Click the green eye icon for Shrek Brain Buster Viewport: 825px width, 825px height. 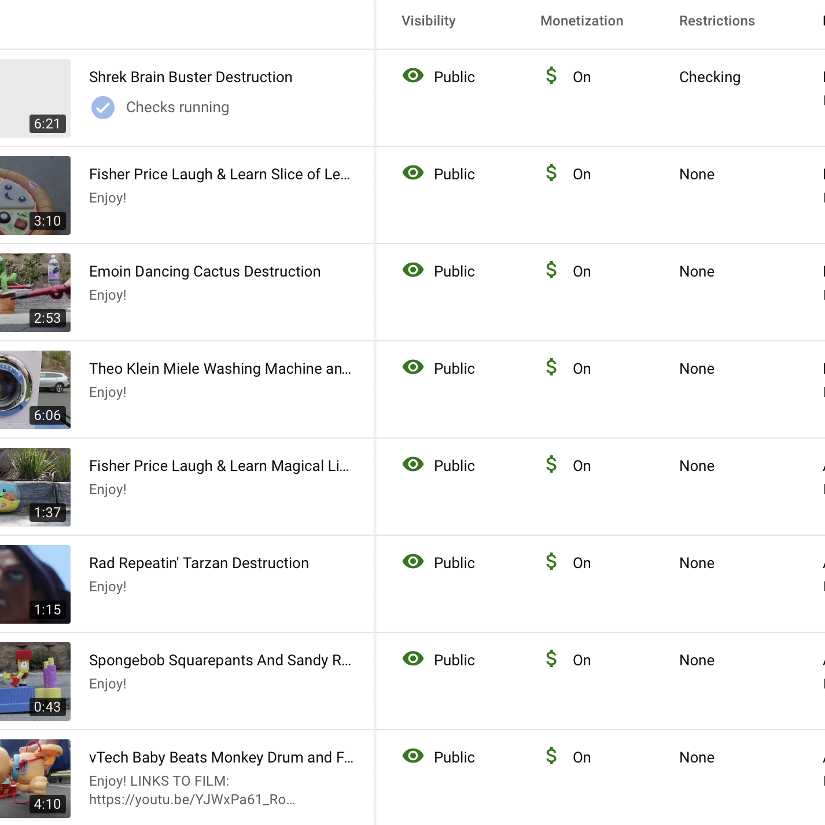coord(413,75)
